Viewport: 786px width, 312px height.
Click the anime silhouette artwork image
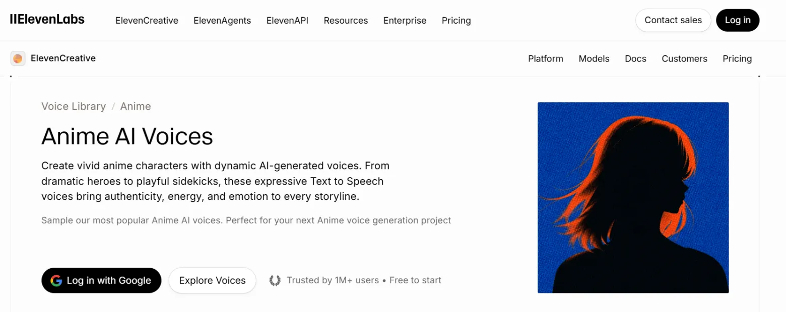[x=633, y=198]
